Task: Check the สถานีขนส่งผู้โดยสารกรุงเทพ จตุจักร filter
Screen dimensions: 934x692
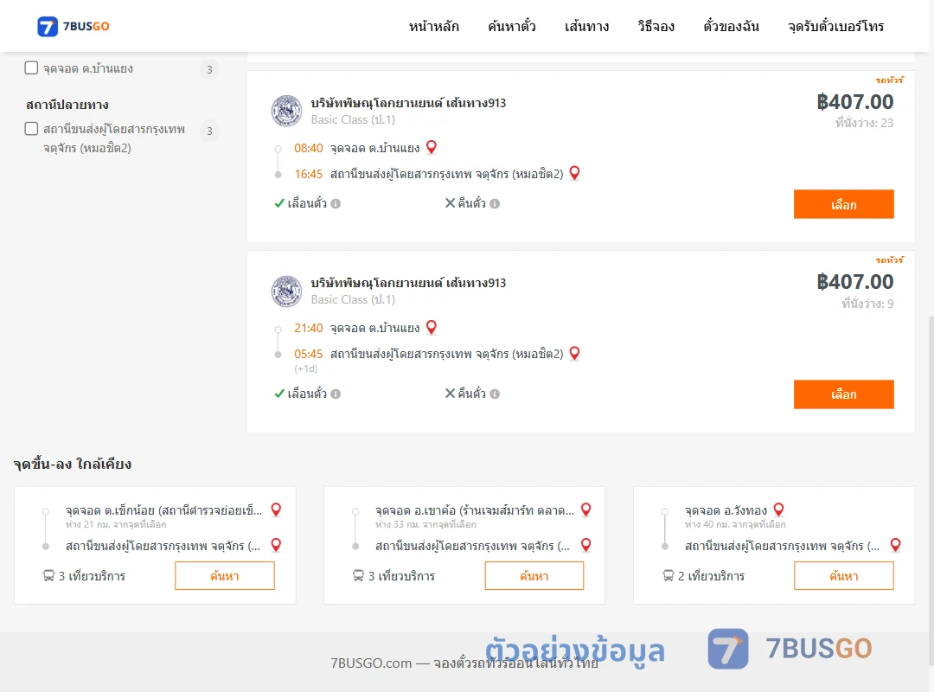Action: pyautogui.click(x=32, y=129)
